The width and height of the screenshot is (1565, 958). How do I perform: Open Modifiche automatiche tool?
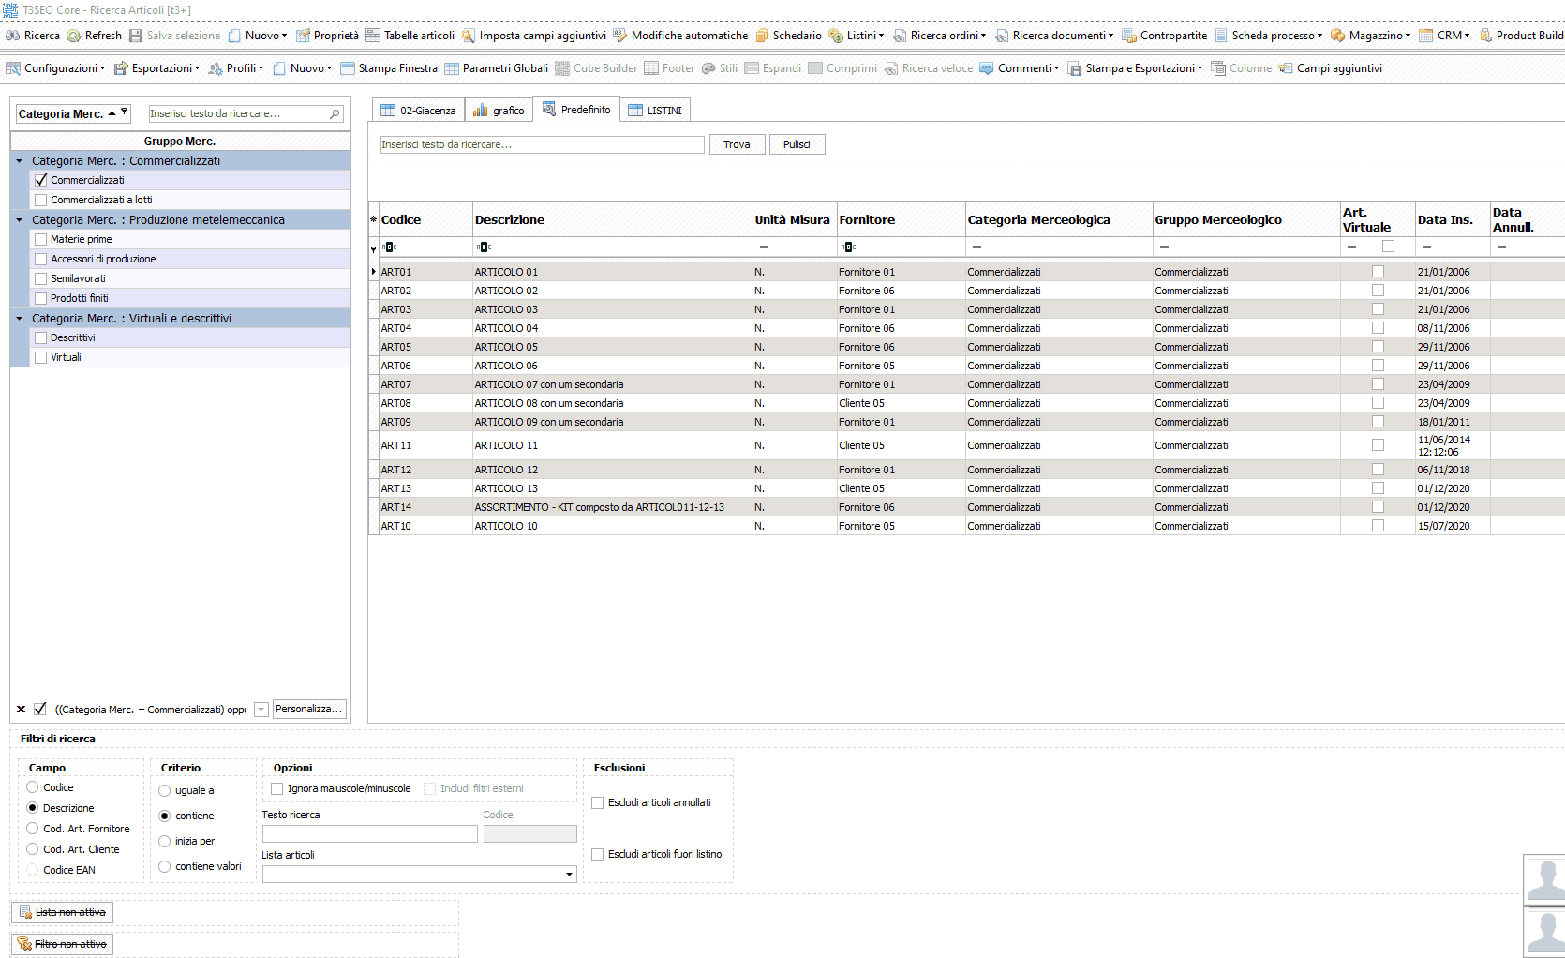coord(680,36)
